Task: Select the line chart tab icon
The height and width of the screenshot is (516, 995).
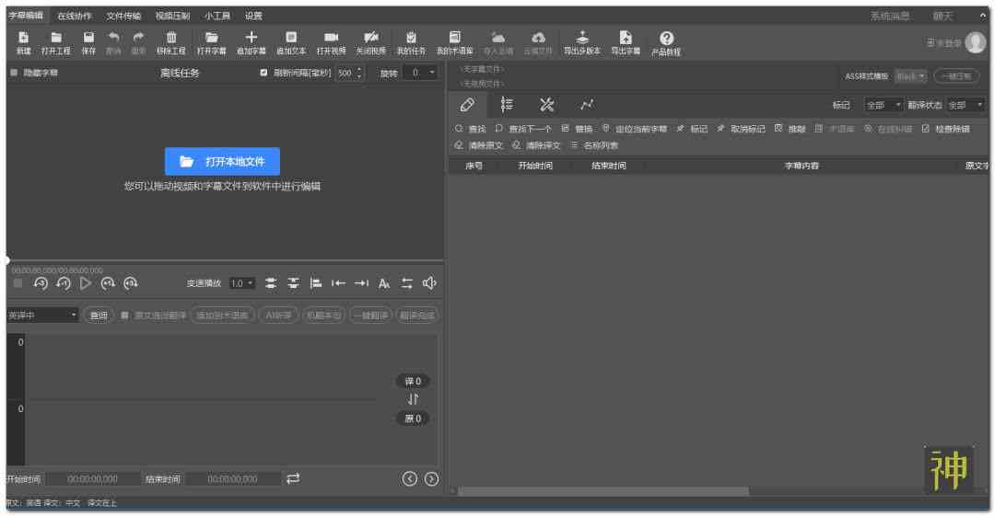Action: point(587,105)
